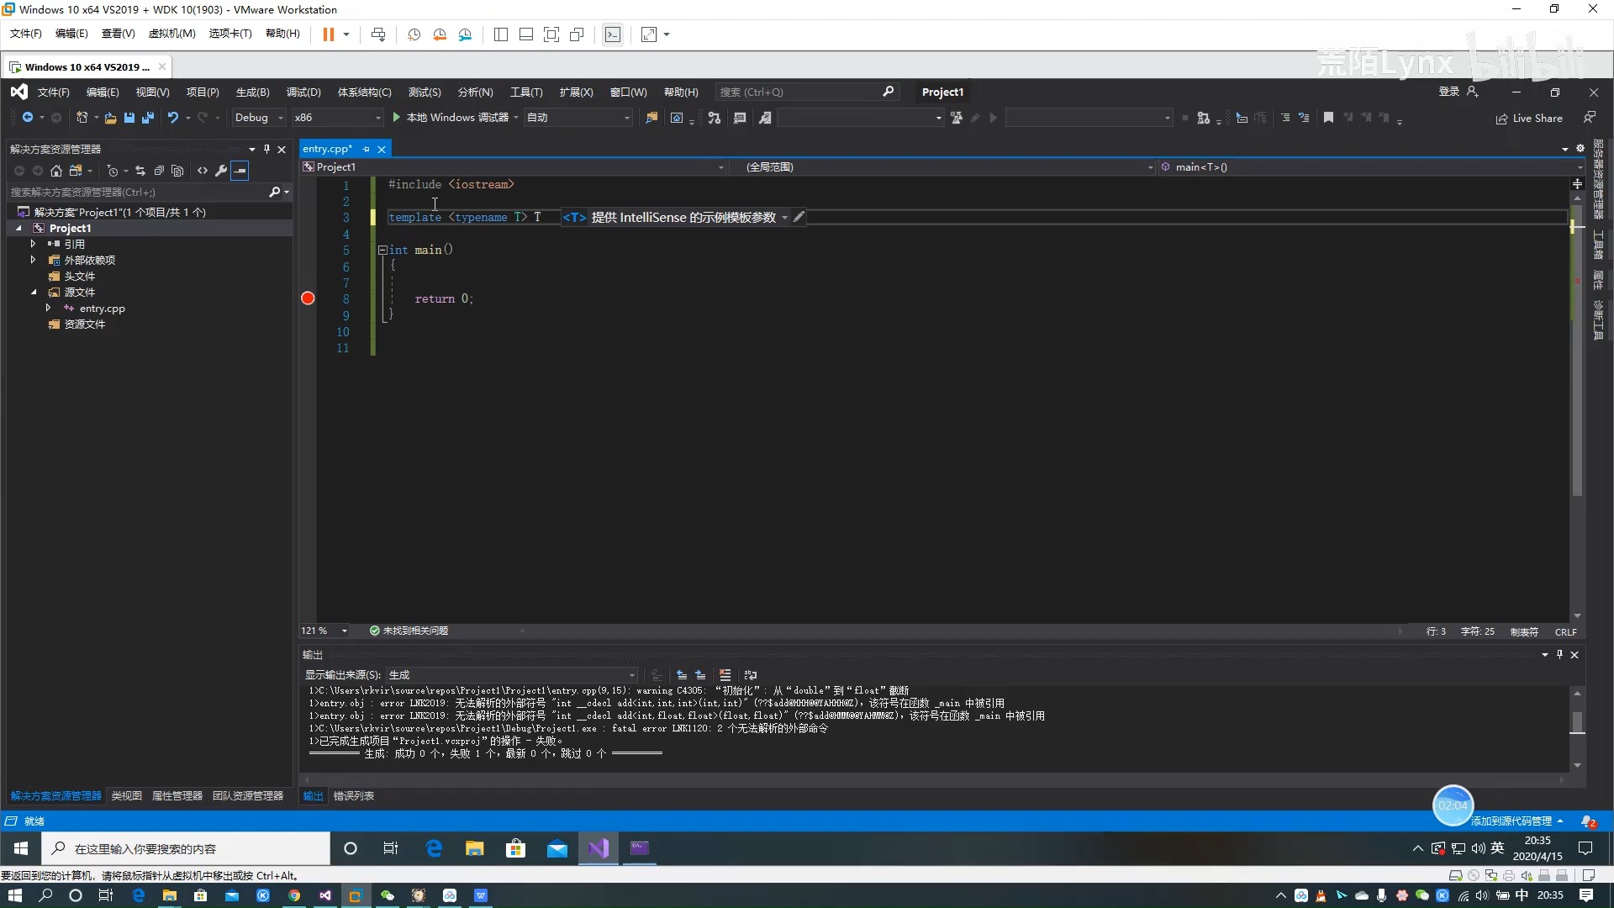1614x908 pixels.
Task: Click Live Share button
Action: click(1529, 119)
